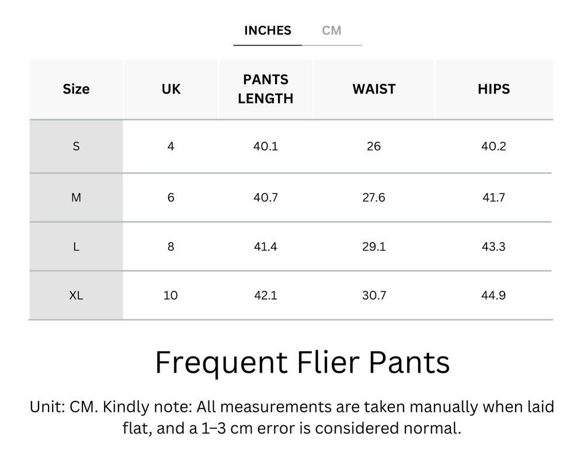This screenshot has width=584, height=458.
Task: Switch to the CM unit tab
Action: (332, 30)
